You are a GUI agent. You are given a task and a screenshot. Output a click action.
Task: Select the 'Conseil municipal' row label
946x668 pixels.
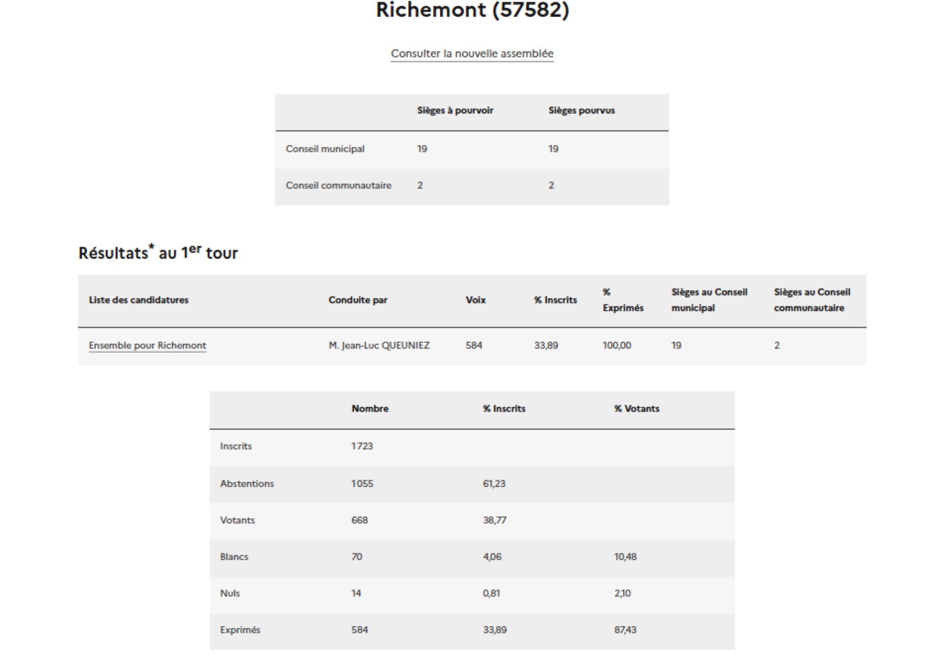click(x=324, y=149)
